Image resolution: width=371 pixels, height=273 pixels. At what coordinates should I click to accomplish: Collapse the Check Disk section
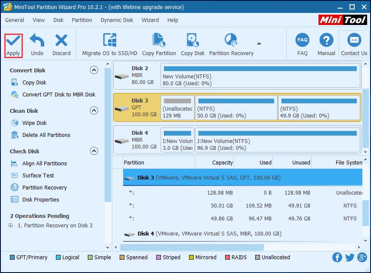point(94,151)
